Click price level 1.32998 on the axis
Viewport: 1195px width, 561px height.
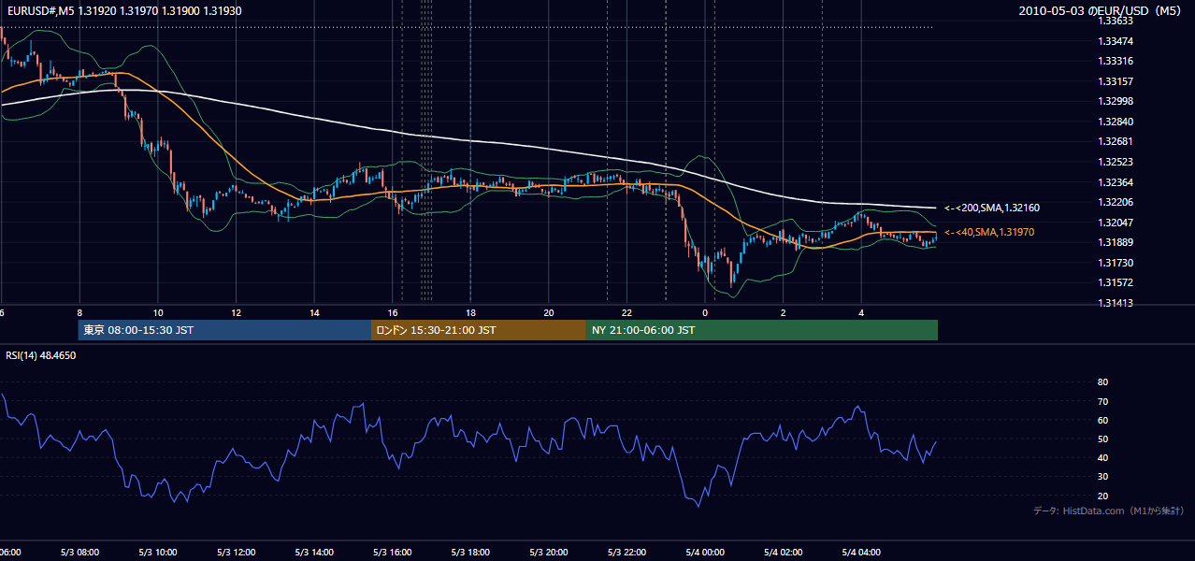tap(1116, 101)
